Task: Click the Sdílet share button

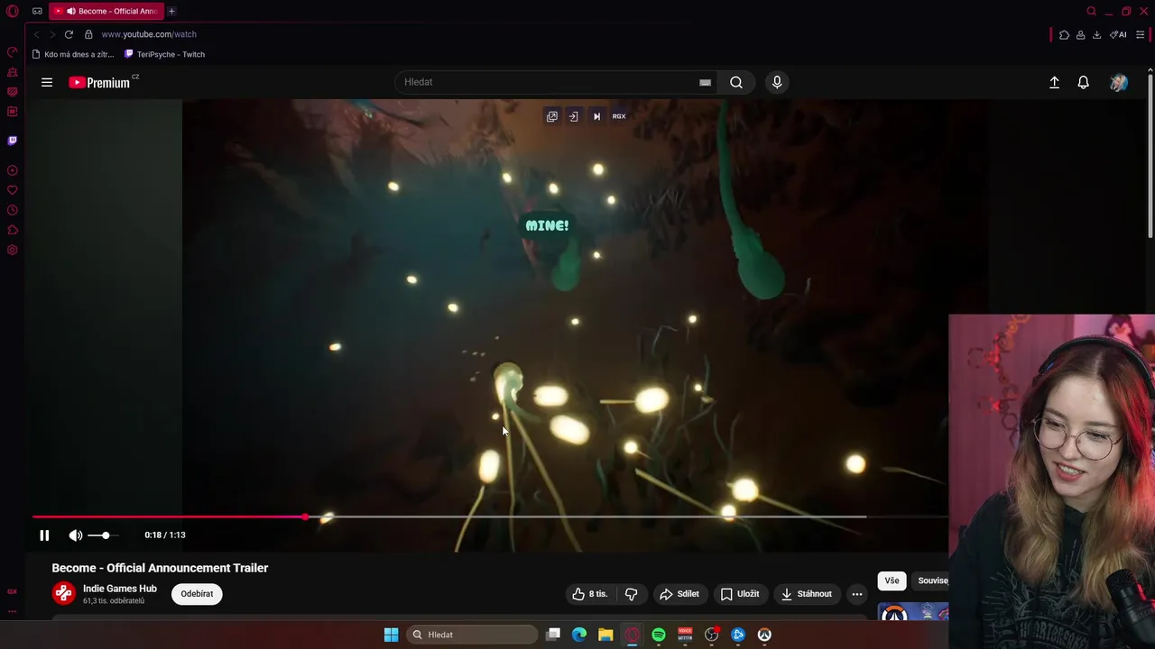Action: (679, 594)
